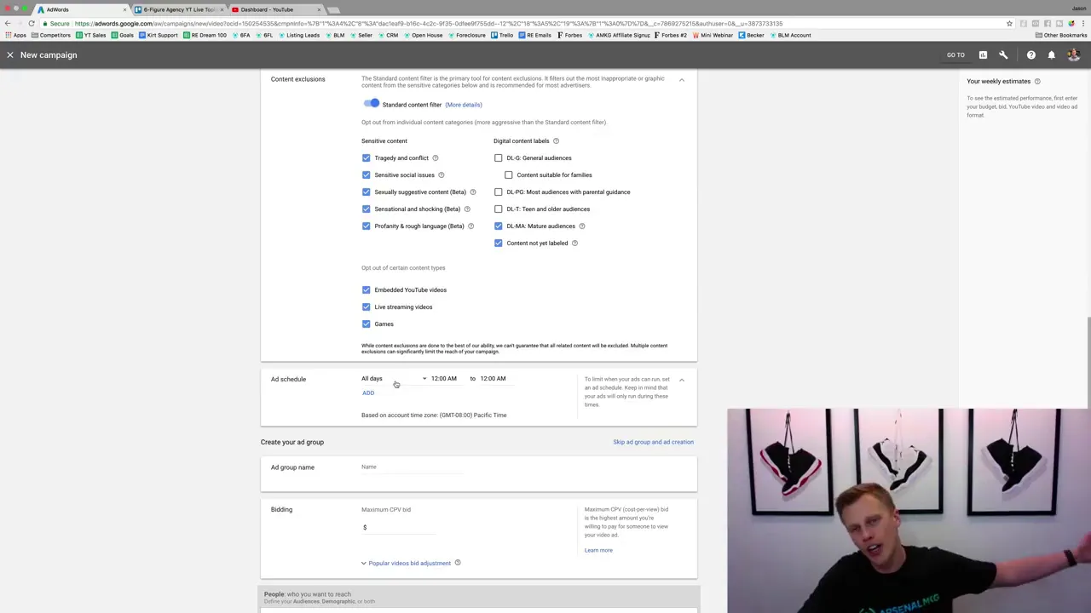Screen dimensions: 1091x613
Task: Switch to the 6-Figure Agency browser tab
Action: point(177,9)
